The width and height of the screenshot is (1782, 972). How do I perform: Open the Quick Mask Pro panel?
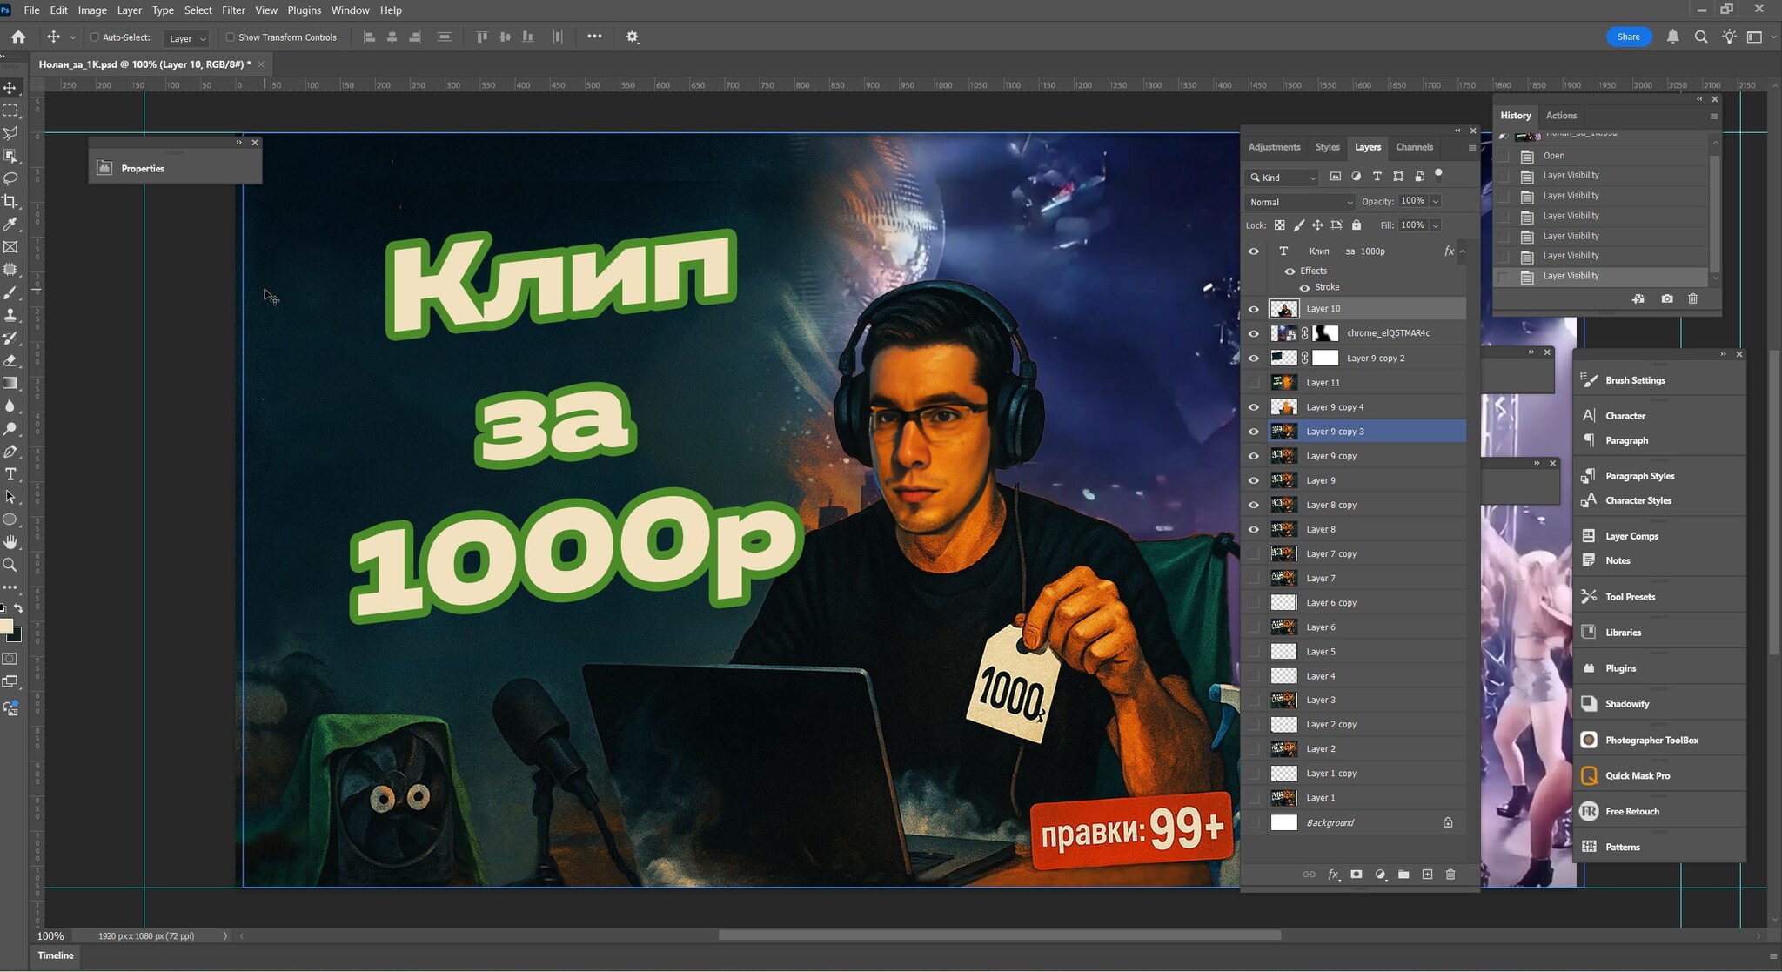1637,775
